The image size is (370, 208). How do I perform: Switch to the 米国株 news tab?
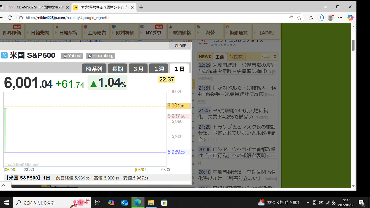(236, 57)
